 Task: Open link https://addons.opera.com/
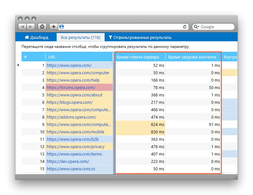(x=71, y=117)
